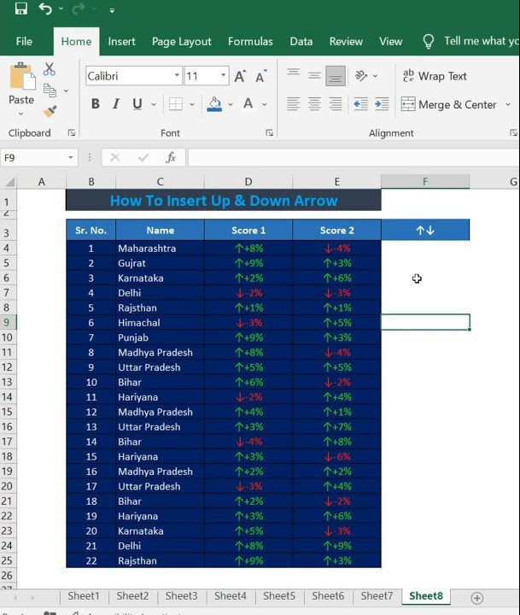Open the font size dropdown
The width and height of the screenshot is (520, 615).
coord(223,75)
